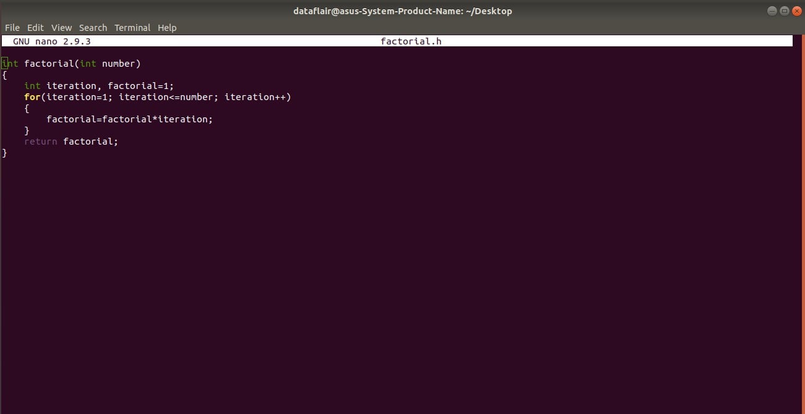The width and height of the screenshot is (805, 414).
Task: Close the terminal window
Action: tap(797, 11)
